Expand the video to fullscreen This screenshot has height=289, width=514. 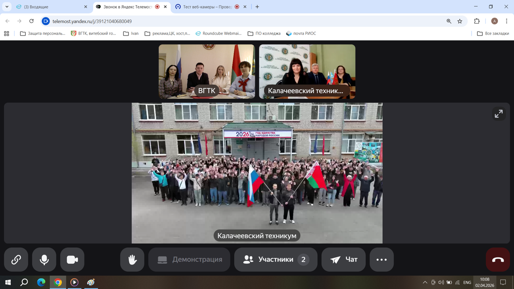click(498, 114)
